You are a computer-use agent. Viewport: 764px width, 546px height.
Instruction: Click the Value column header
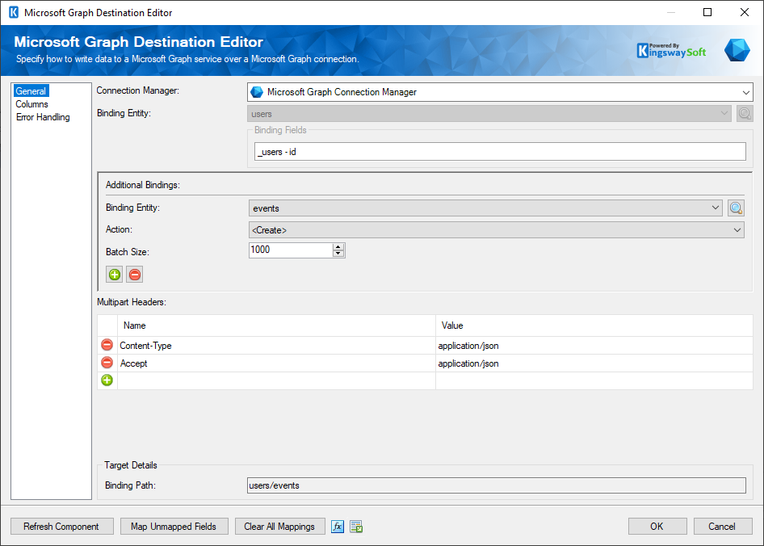(x=594, y=325)
